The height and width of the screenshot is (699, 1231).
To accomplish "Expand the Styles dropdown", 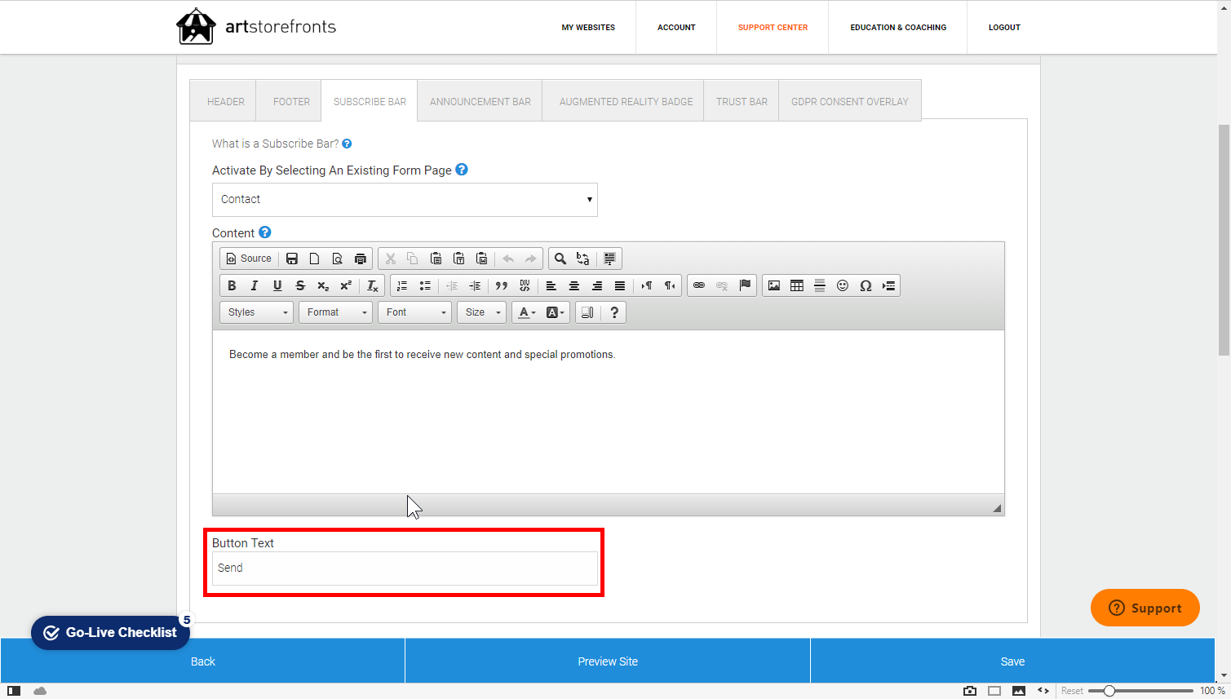I will (256, 312).
